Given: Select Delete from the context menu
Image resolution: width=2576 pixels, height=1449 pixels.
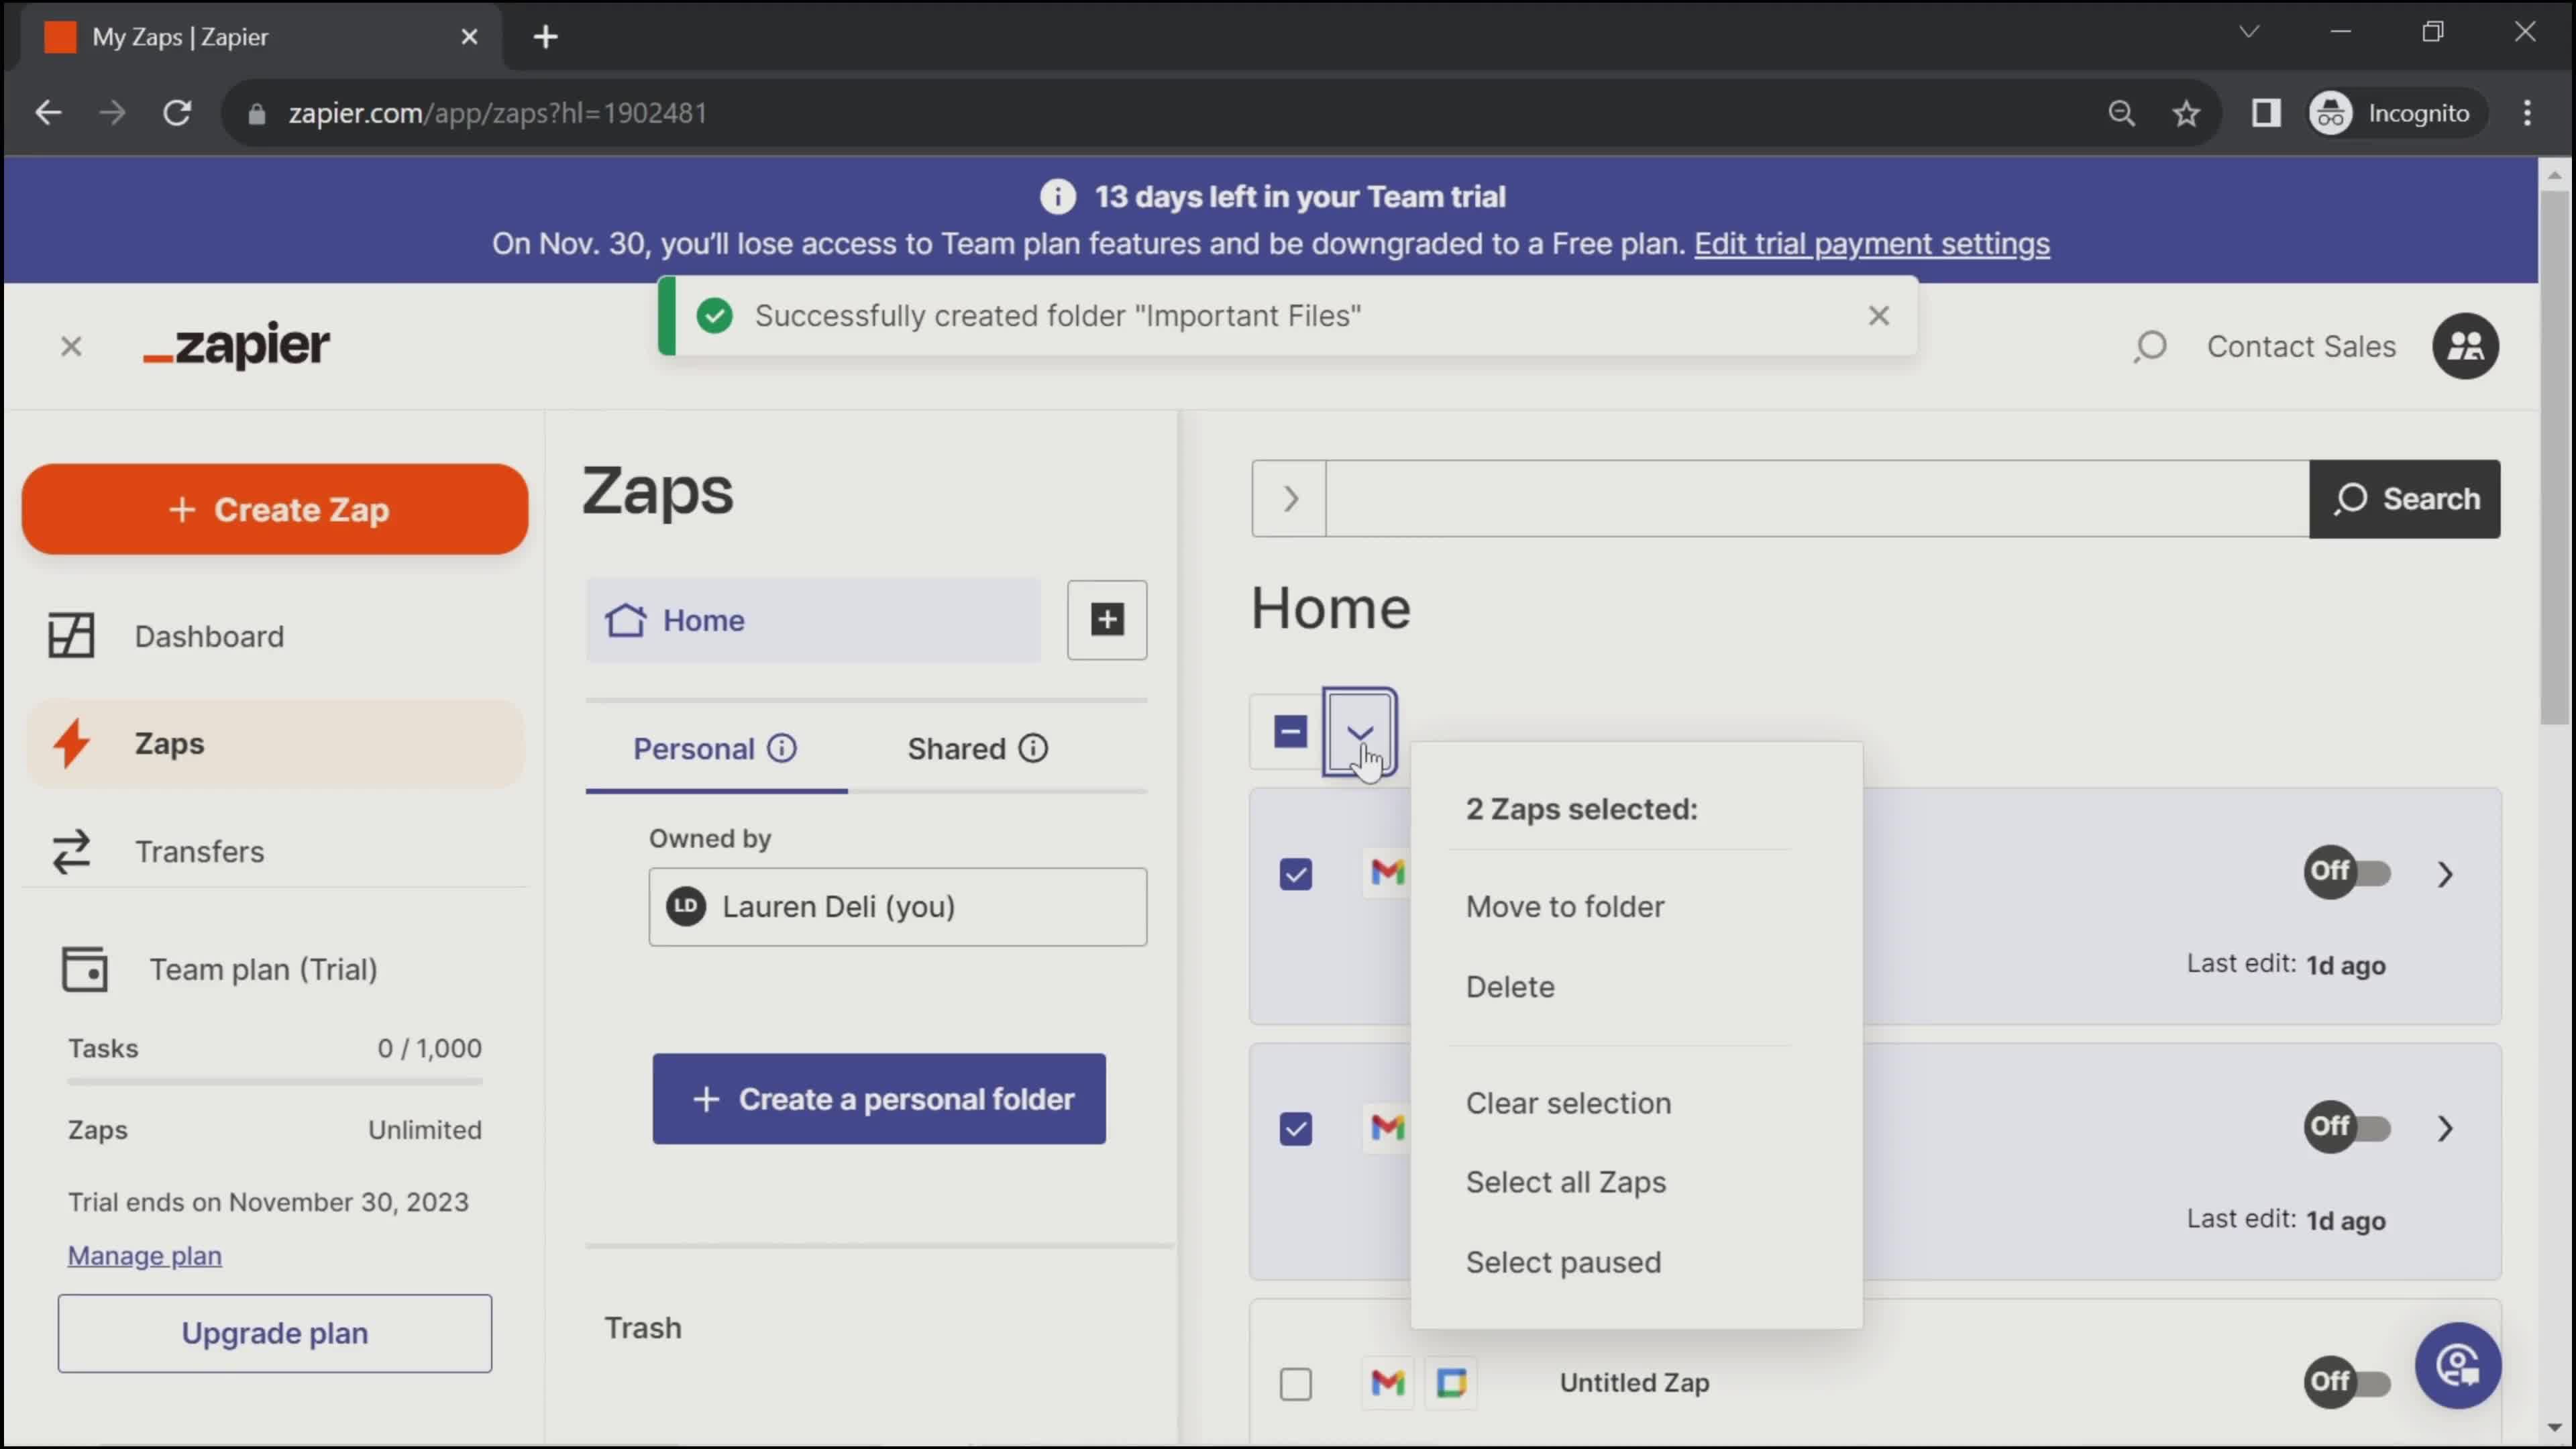Looking at the screenshot, I should [1511, 985].
